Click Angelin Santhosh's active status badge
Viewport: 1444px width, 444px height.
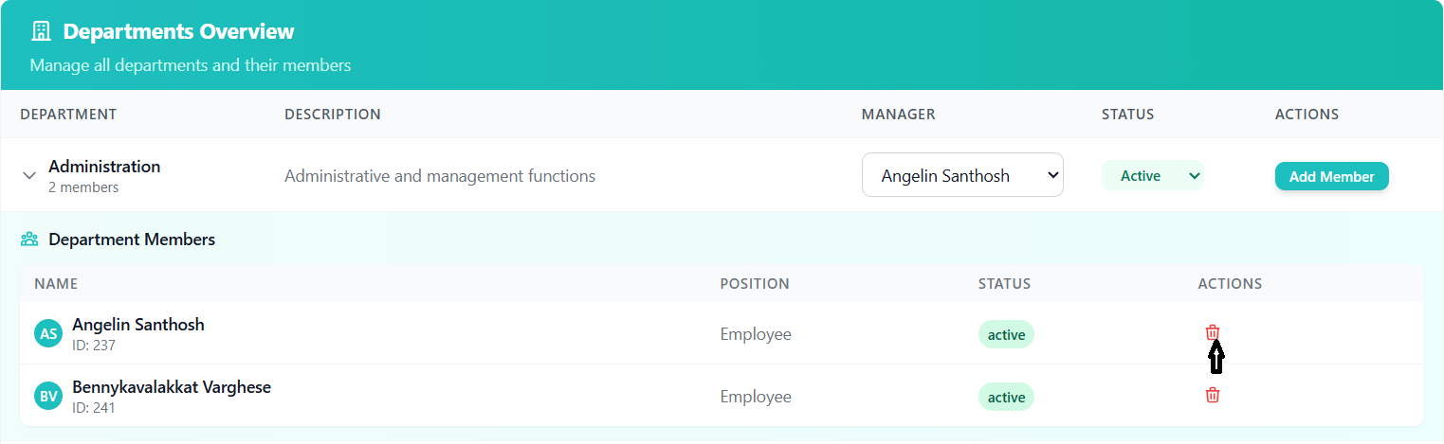point(1006,334)
